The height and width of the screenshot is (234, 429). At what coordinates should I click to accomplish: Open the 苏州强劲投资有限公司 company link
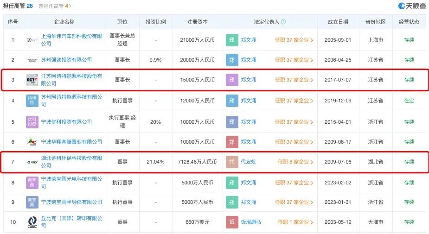(x=66, y=60)
